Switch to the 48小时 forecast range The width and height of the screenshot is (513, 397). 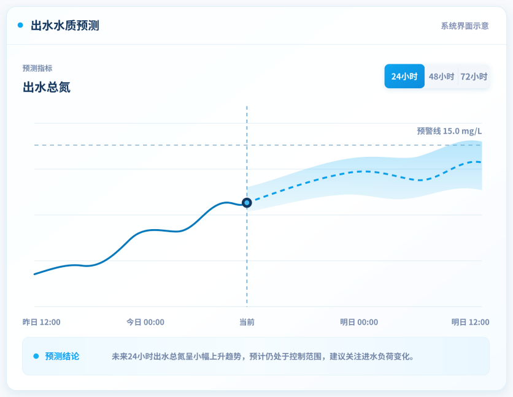[x=441, y=77]
